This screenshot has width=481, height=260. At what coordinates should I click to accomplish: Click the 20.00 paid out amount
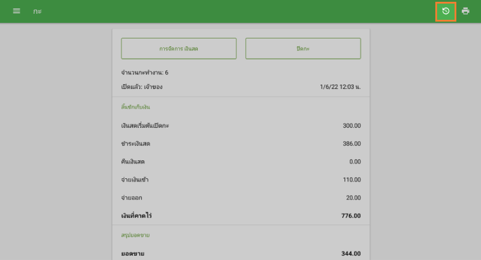pyautogui.click(x=353, y=198)
